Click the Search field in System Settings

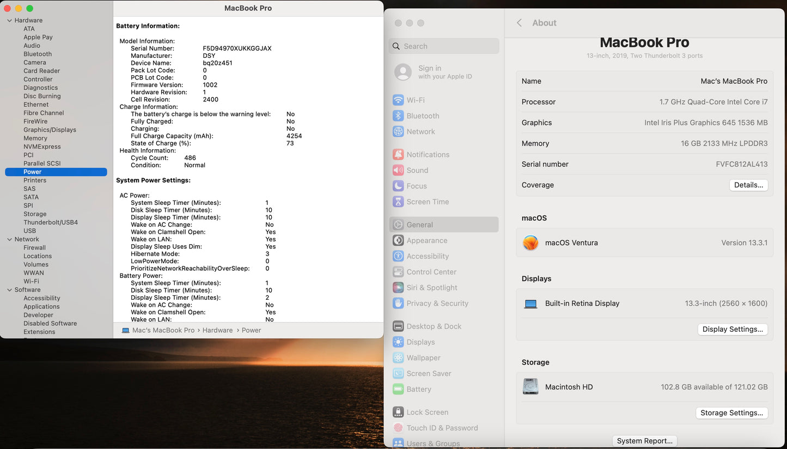[444, 46]
